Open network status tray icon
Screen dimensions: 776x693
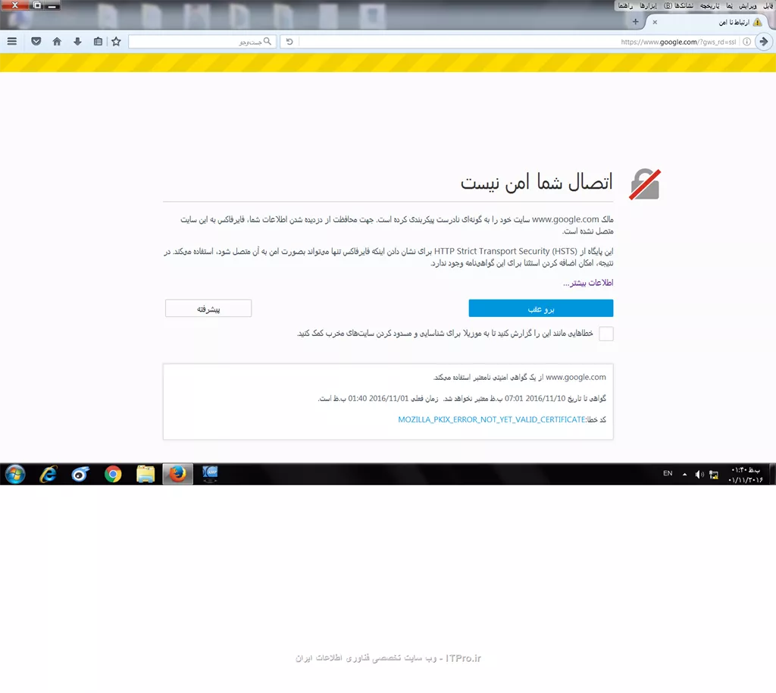pos(714,475)
